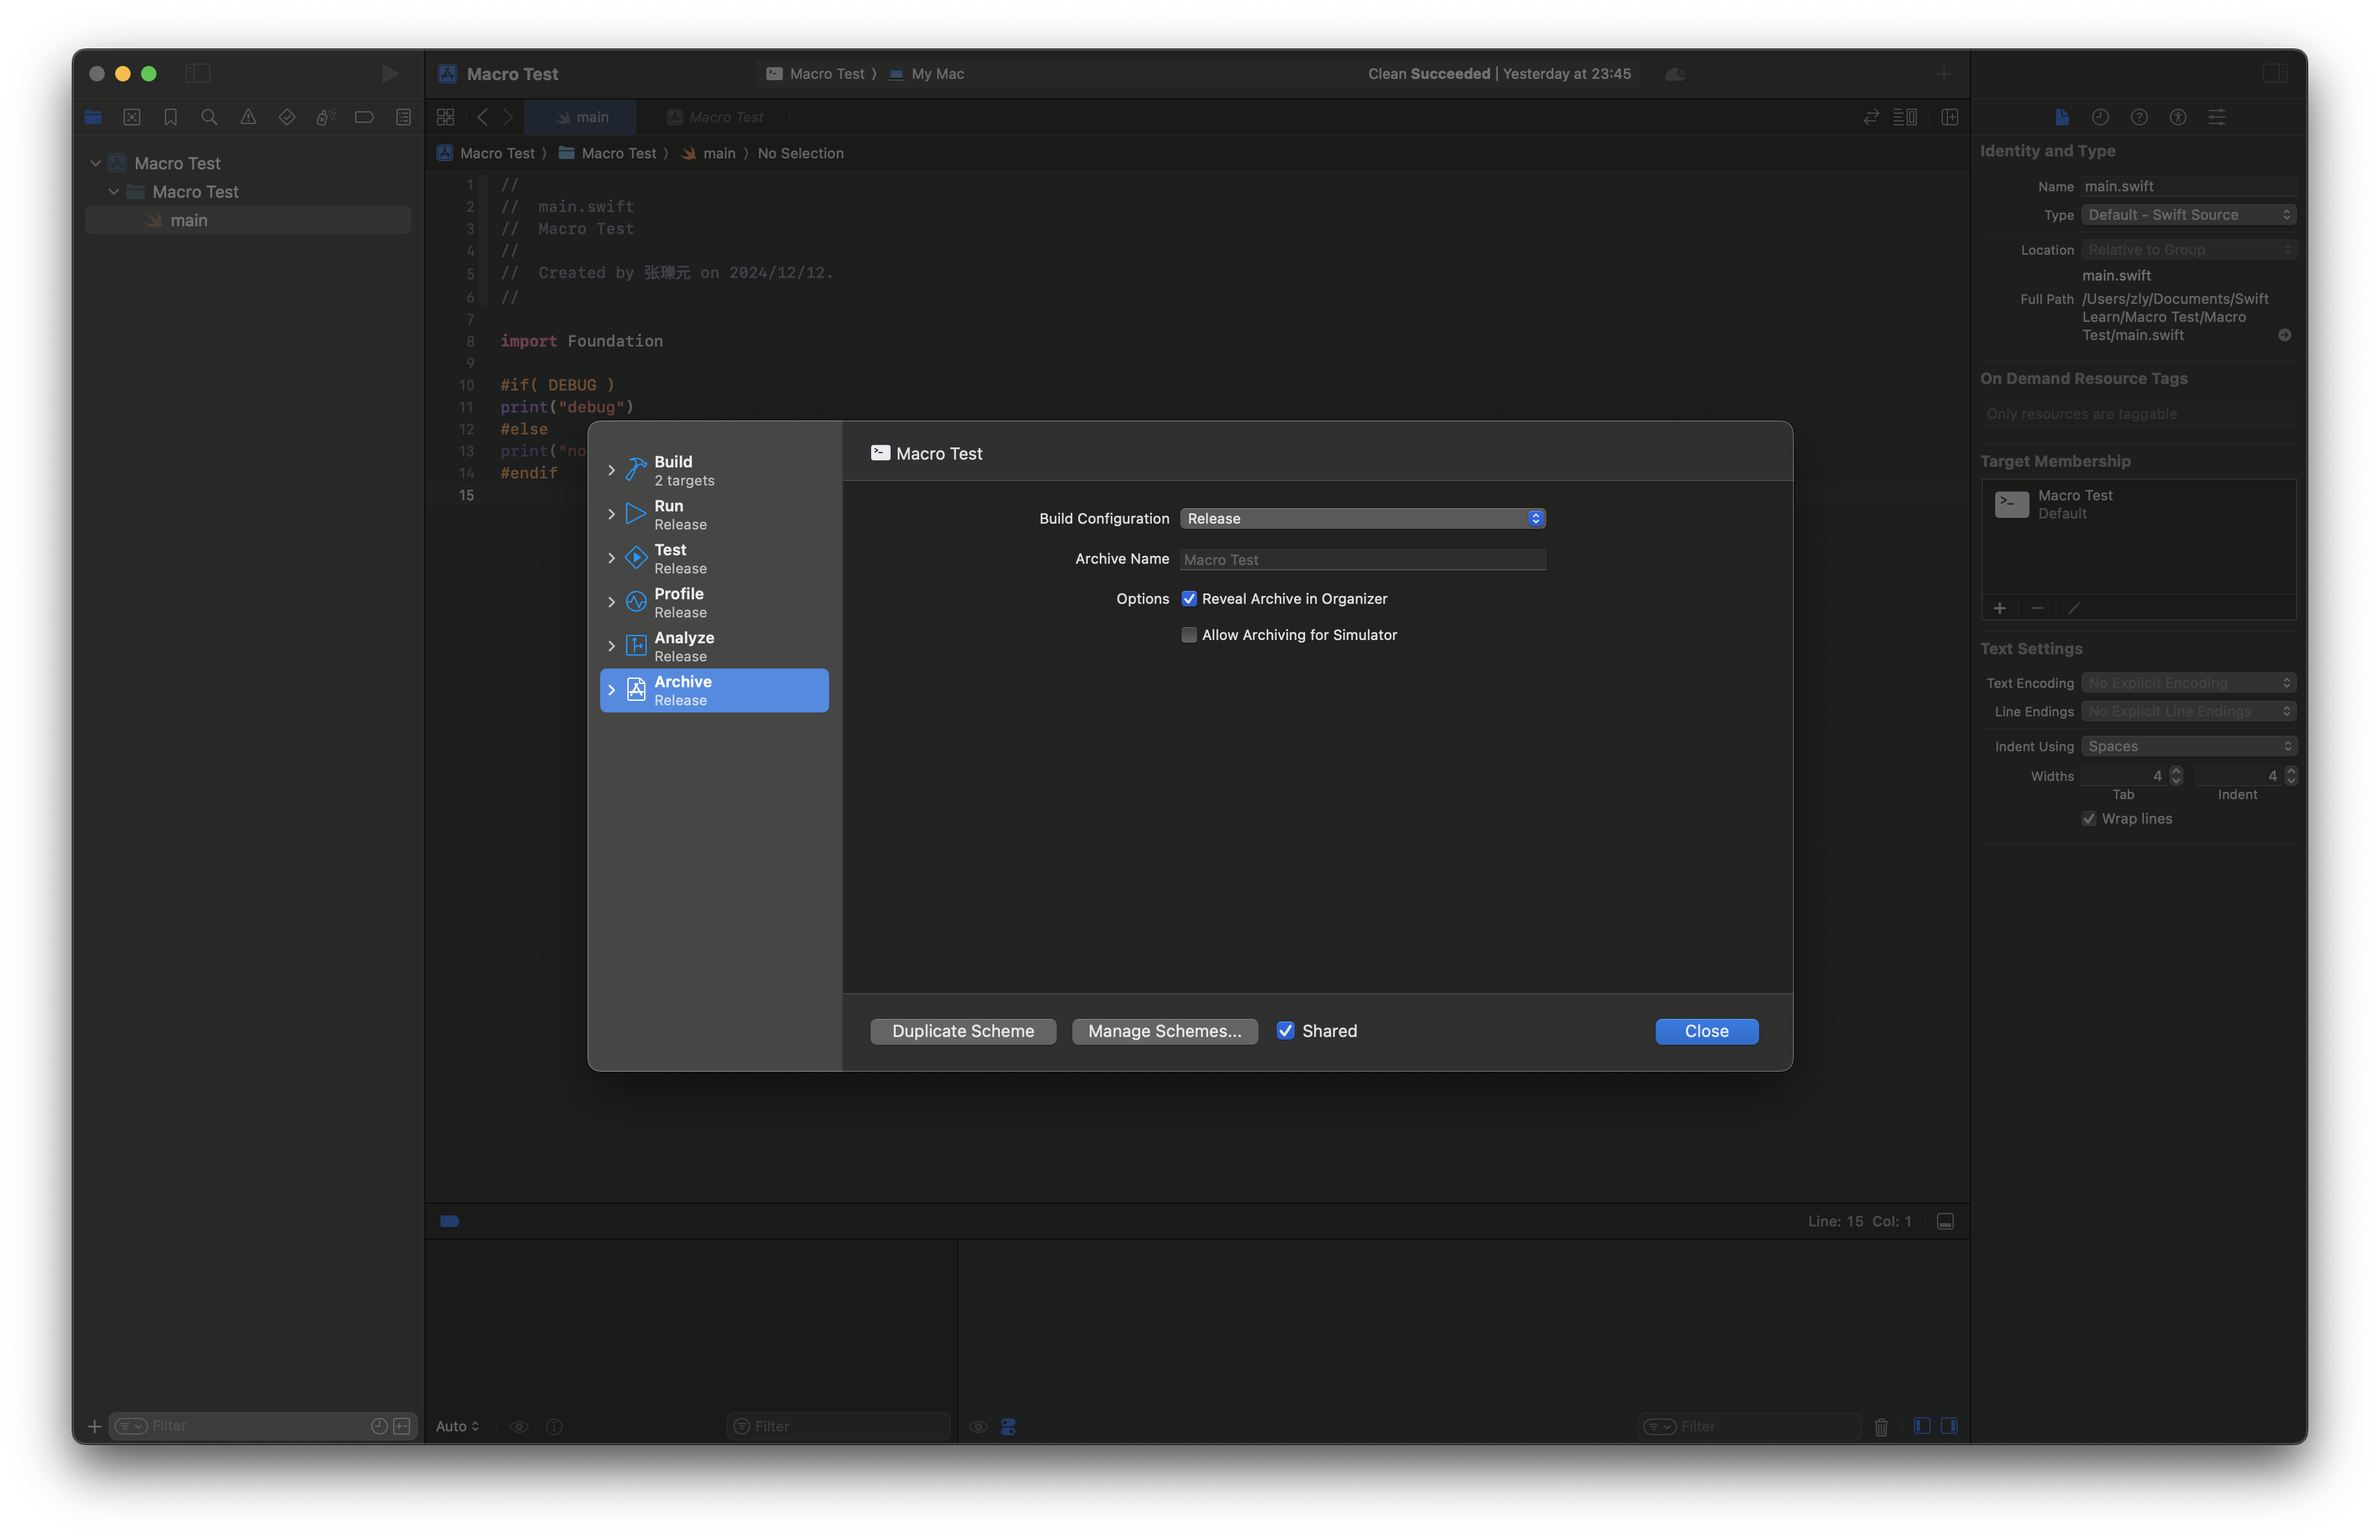Expand the Run action disclosure chevron
2380x1540 pixels.
[611, 514]
